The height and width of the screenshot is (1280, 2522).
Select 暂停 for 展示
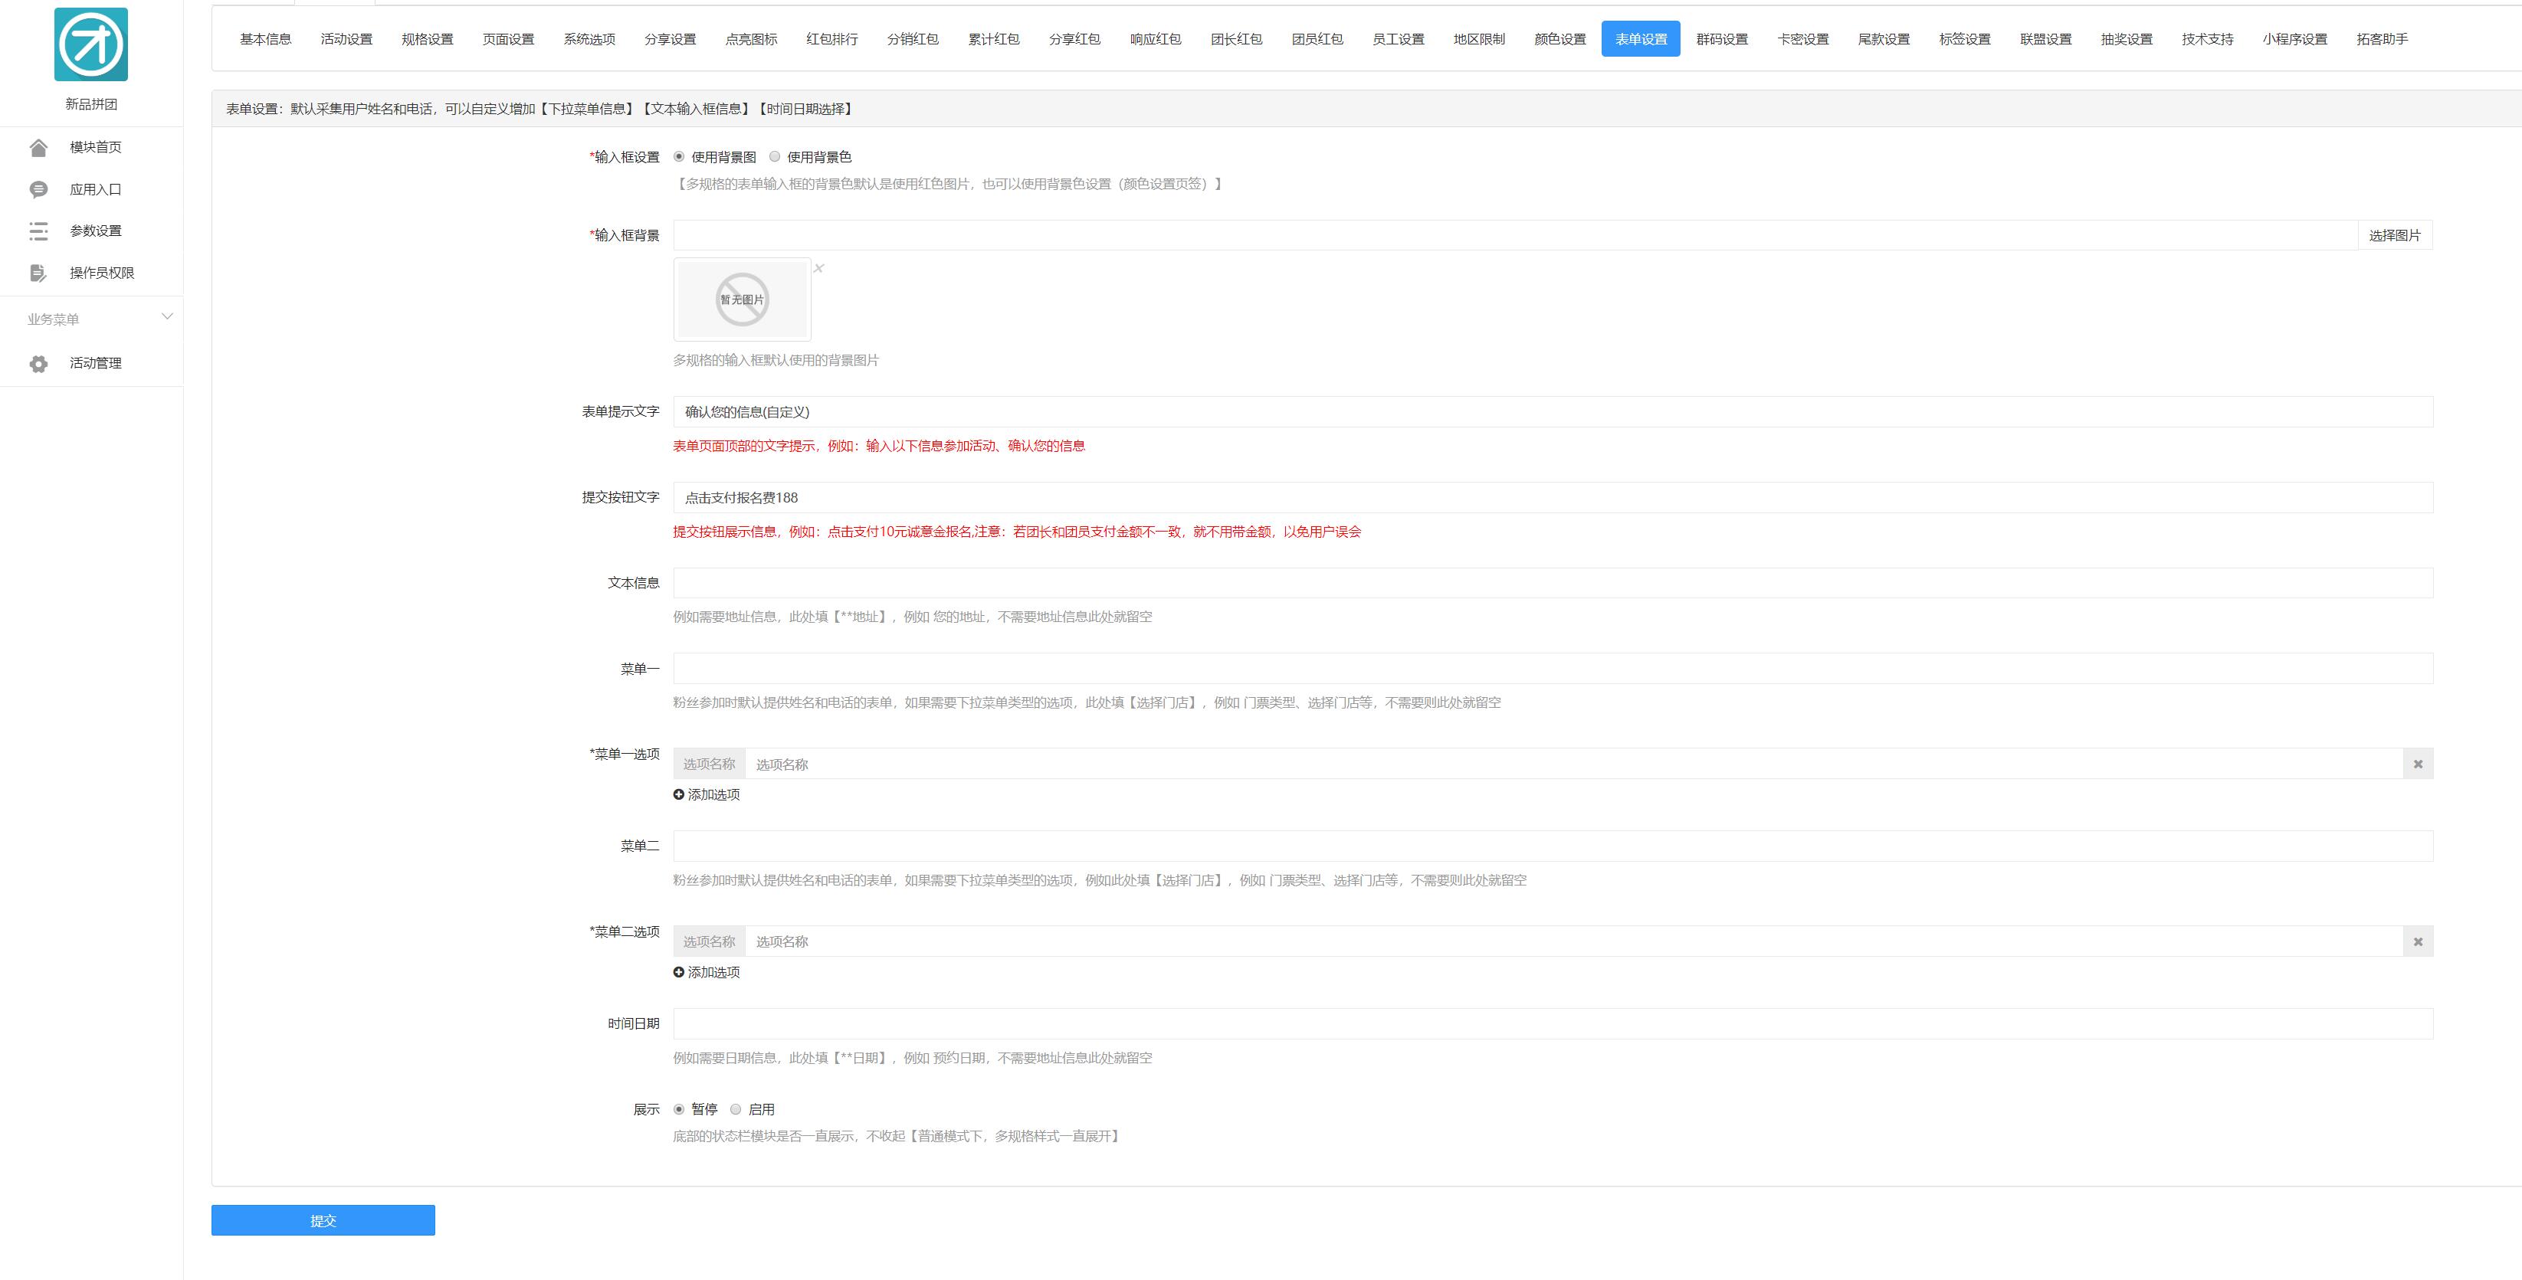point(678,1108)
